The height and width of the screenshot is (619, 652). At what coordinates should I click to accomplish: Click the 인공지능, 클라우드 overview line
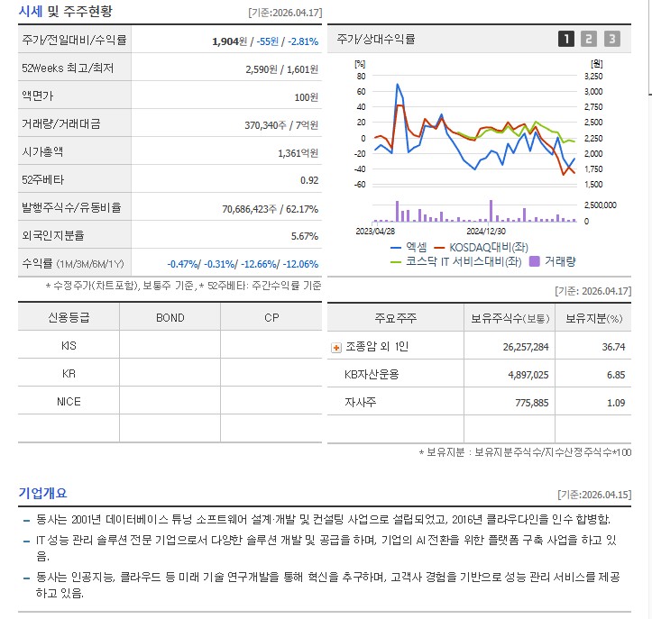tap(327, 585)
